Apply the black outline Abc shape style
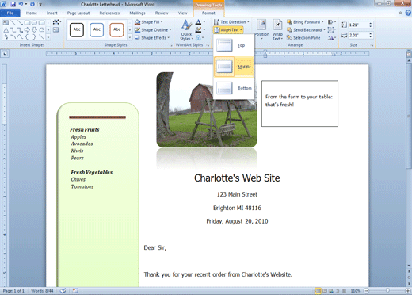Image resolution: width=412 pixels, height=295 pixels. point(77,29)
